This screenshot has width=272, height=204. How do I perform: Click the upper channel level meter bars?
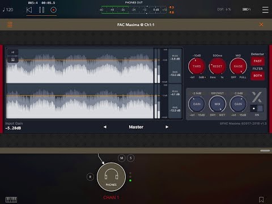tap(157, 66)
